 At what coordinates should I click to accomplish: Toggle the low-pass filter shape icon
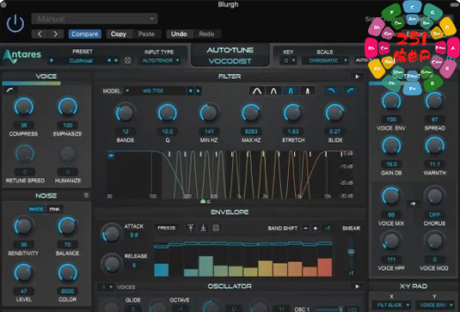point(332,91)
